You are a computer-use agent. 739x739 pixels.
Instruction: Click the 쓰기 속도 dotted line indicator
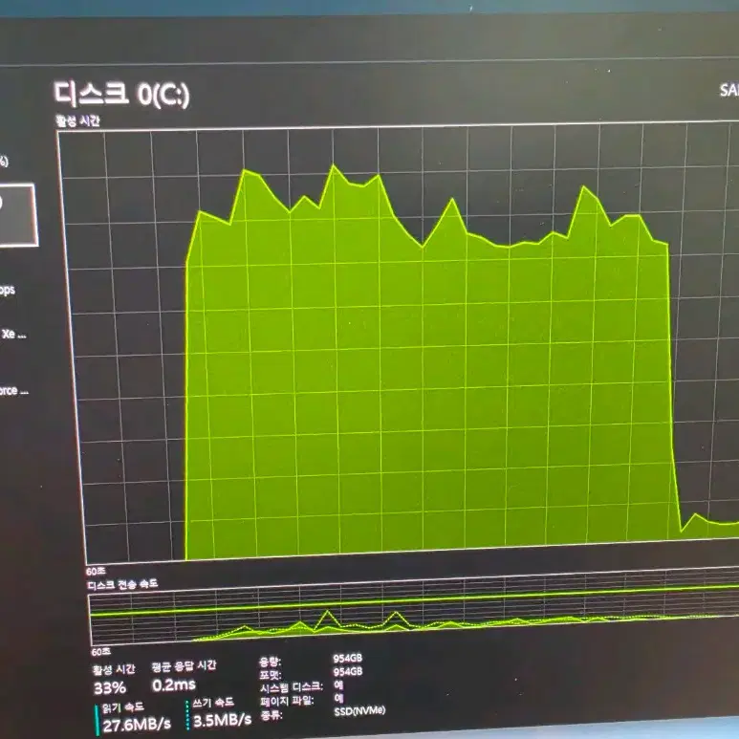187,715
